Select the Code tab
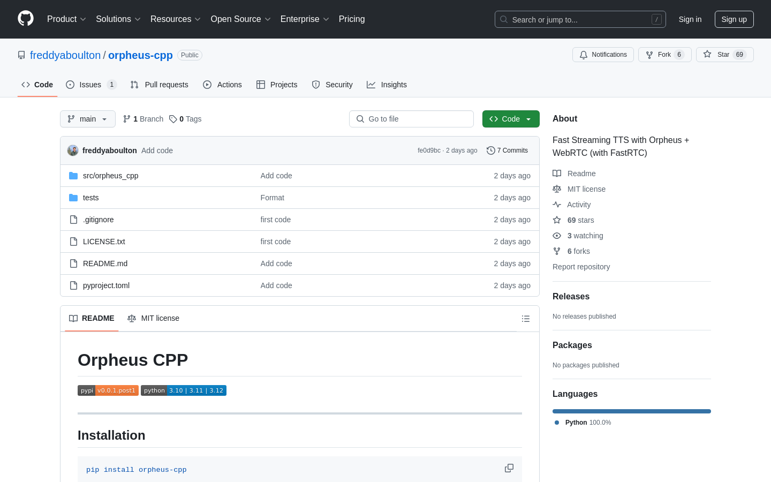Screen dimensions: 771x482 click(37, 85)
